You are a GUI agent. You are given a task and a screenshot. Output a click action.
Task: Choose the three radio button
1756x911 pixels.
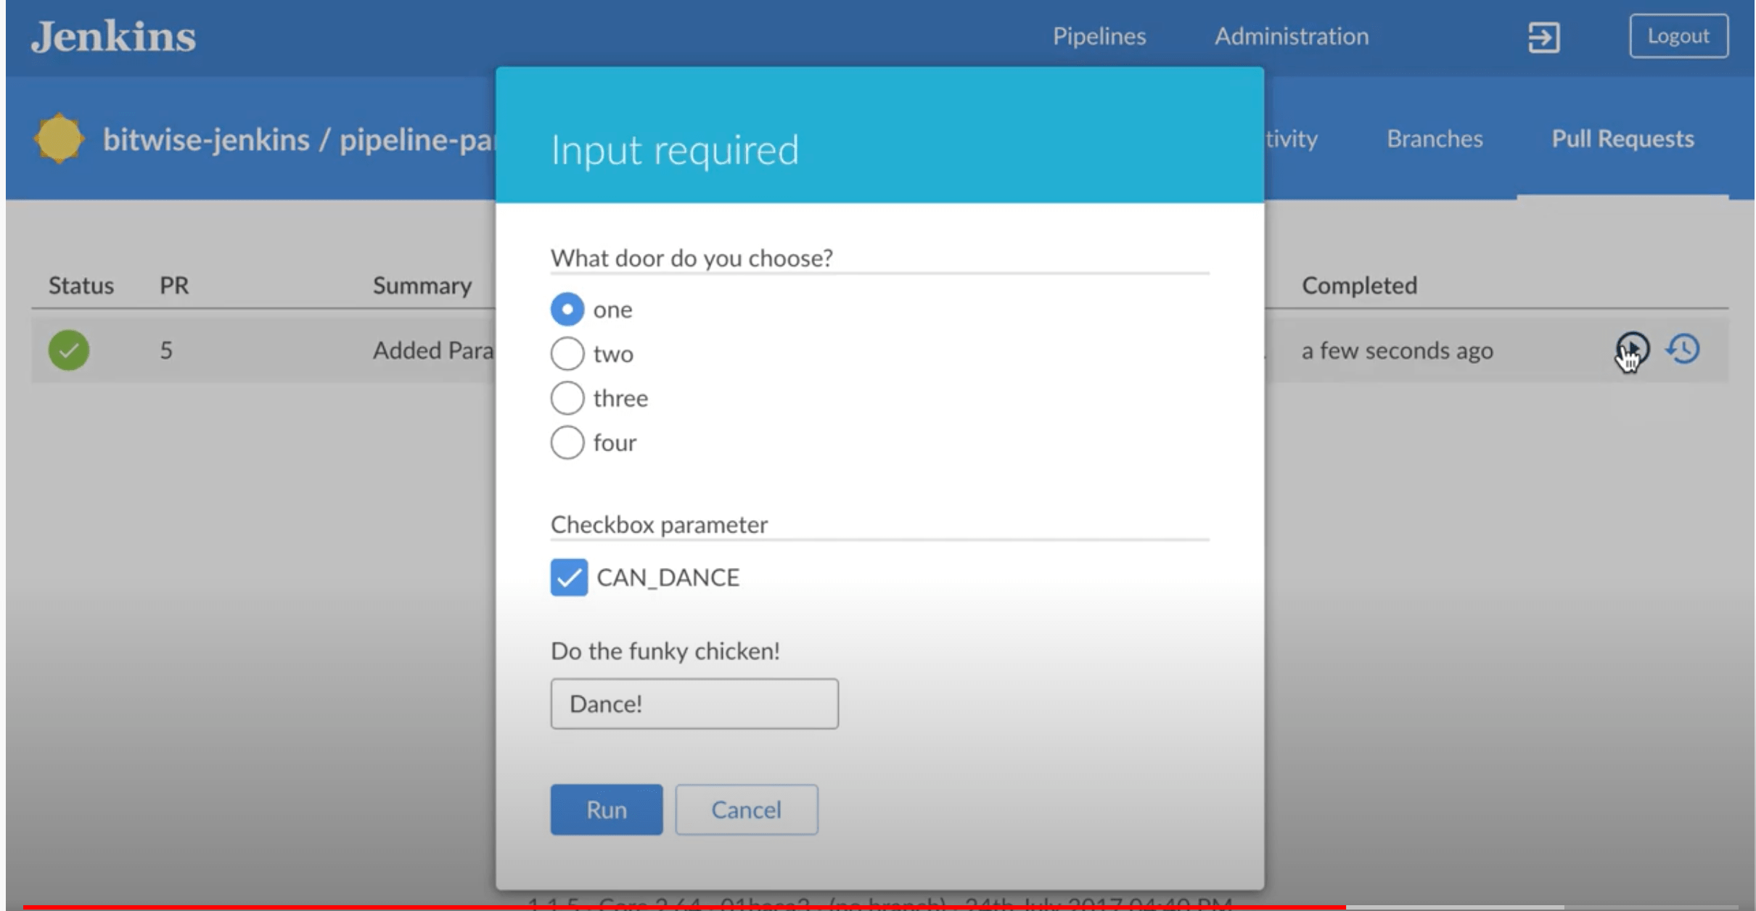point(567,398)
